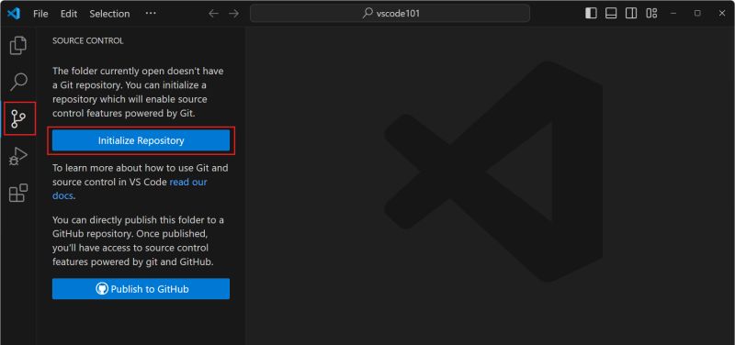Open the Search view in activity bar
This screenshot has height=345, width=735.
click(x=18, y=82)
